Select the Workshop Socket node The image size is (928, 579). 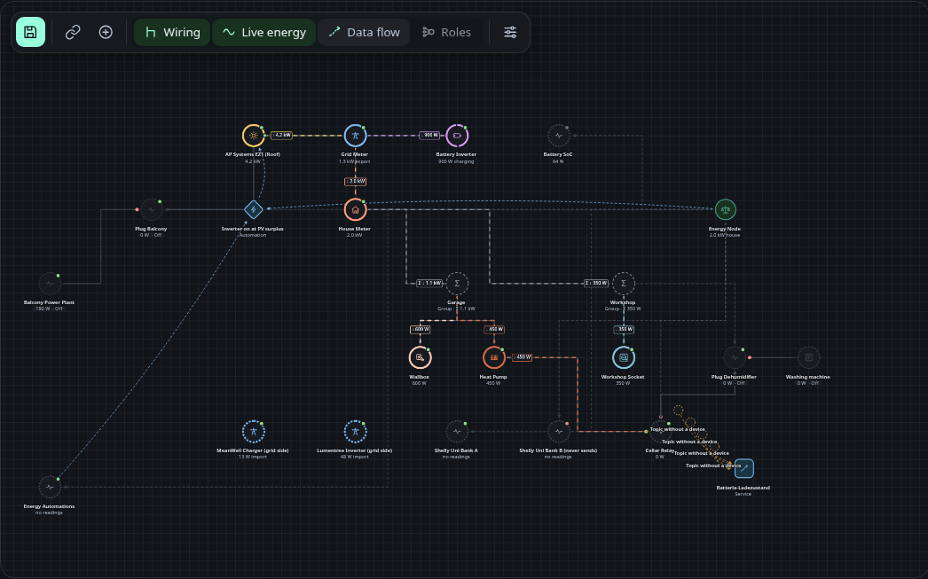[x=623, y=357]
